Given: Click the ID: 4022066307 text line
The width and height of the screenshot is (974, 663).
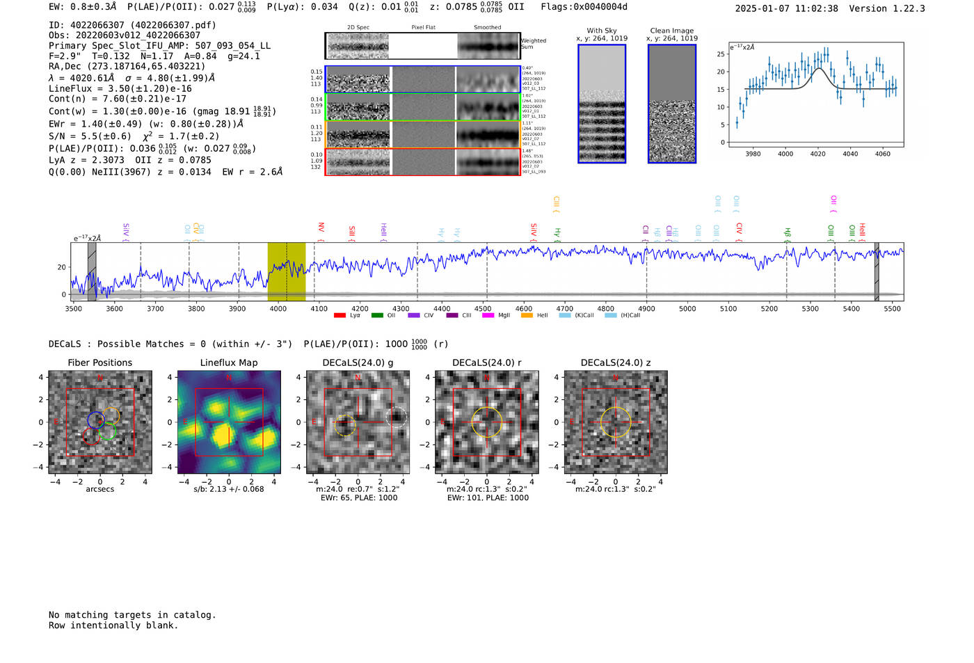Looking at the screenshot, I should click(x=132, y=25).
